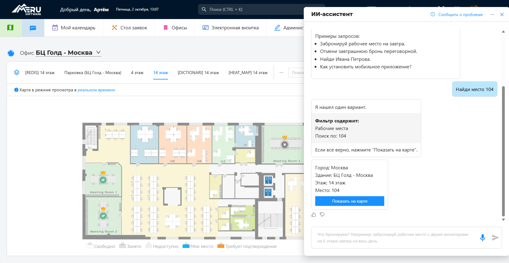Open the map view icon in the sidebar

pos(10,28)
